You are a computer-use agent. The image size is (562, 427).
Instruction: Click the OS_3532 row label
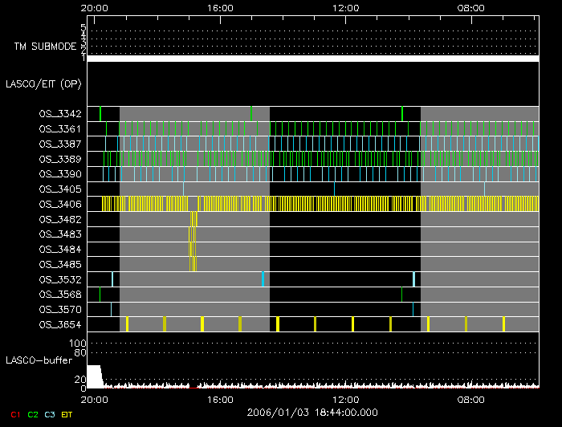click(60, 279)
